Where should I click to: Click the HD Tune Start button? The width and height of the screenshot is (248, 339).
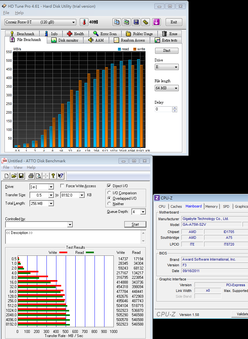pos(167,51)
